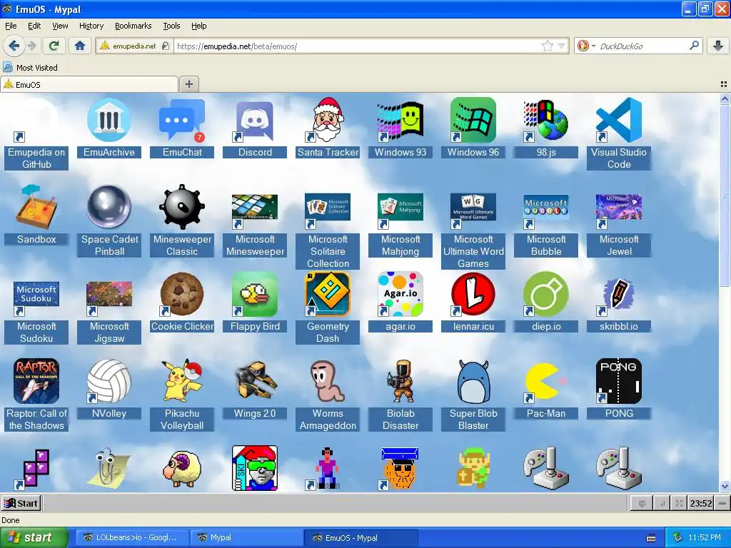Launch the agar.io icon
This screenshot has width=731, height=548.
click(x=400, y=295)
